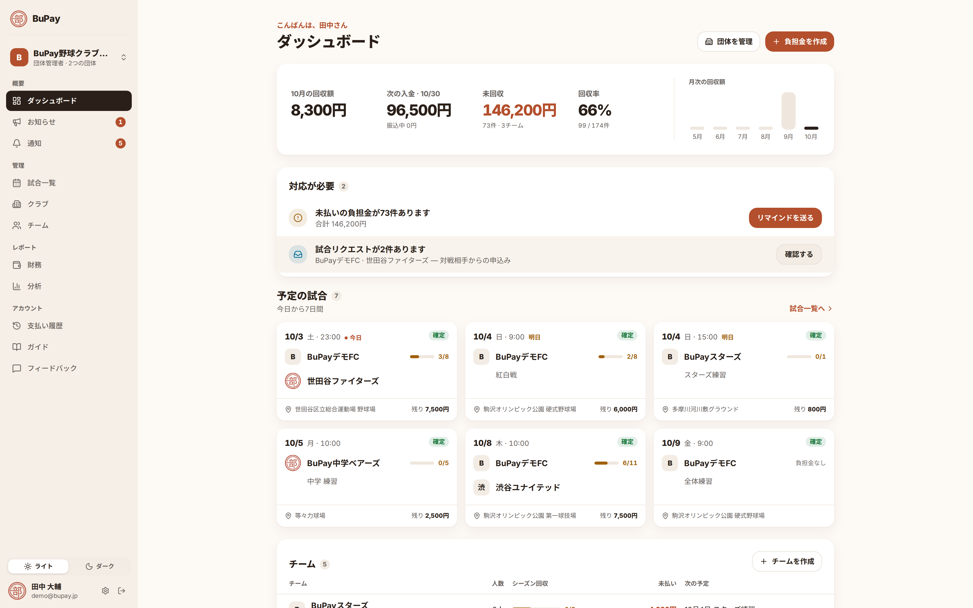This screenshot has width=973, height=608.
Task: Click the inbox icon for 試合リクエスト
Action: tap(298, 255)
